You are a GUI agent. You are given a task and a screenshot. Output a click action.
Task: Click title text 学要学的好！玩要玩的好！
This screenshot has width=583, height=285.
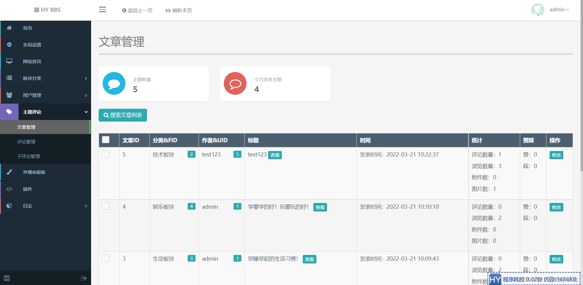(x=278, y=207)
